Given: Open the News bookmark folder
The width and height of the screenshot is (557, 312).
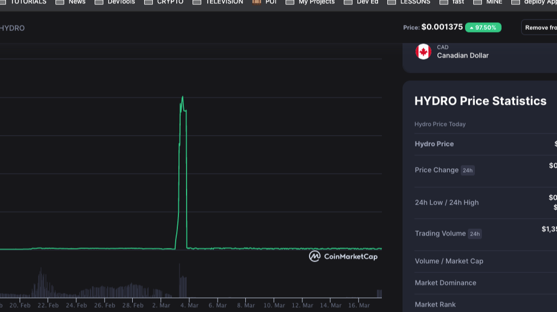Looking at the screenshot, I should pyautogui.click(x=71, y=2).
